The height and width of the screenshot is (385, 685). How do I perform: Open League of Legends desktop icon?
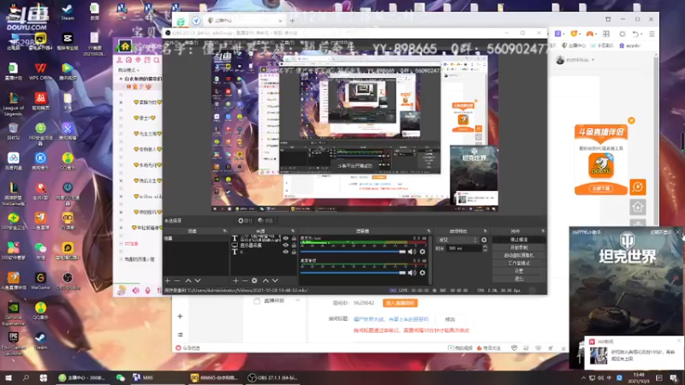tap(13, 104)
